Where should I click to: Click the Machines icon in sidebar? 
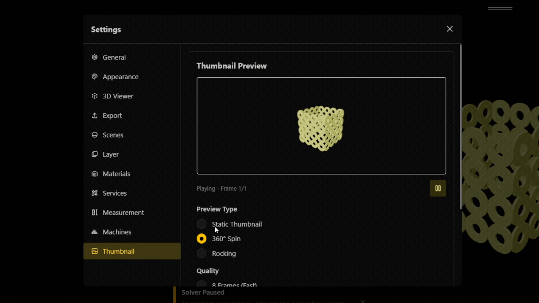click(95, 232)
